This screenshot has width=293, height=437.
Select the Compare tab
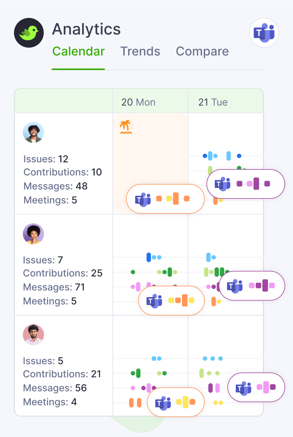pos(202,52)
